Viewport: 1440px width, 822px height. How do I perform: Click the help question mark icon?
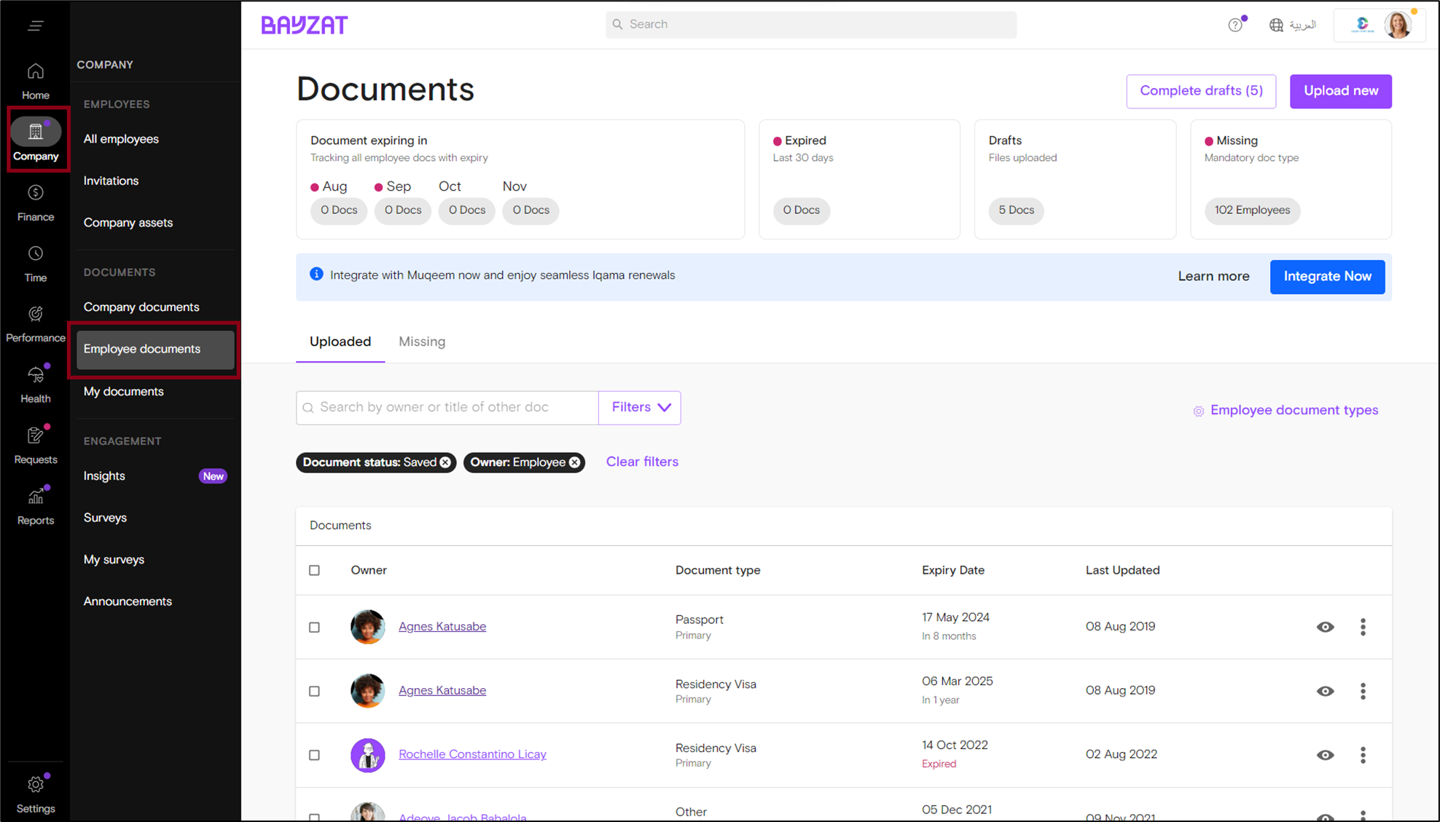1234,25
